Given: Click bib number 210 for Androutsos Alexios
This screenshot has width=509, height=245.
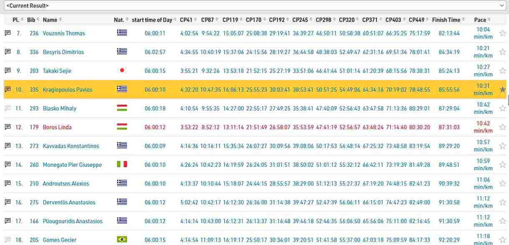Looking at the screenshot, I should (x=34, y=184).
